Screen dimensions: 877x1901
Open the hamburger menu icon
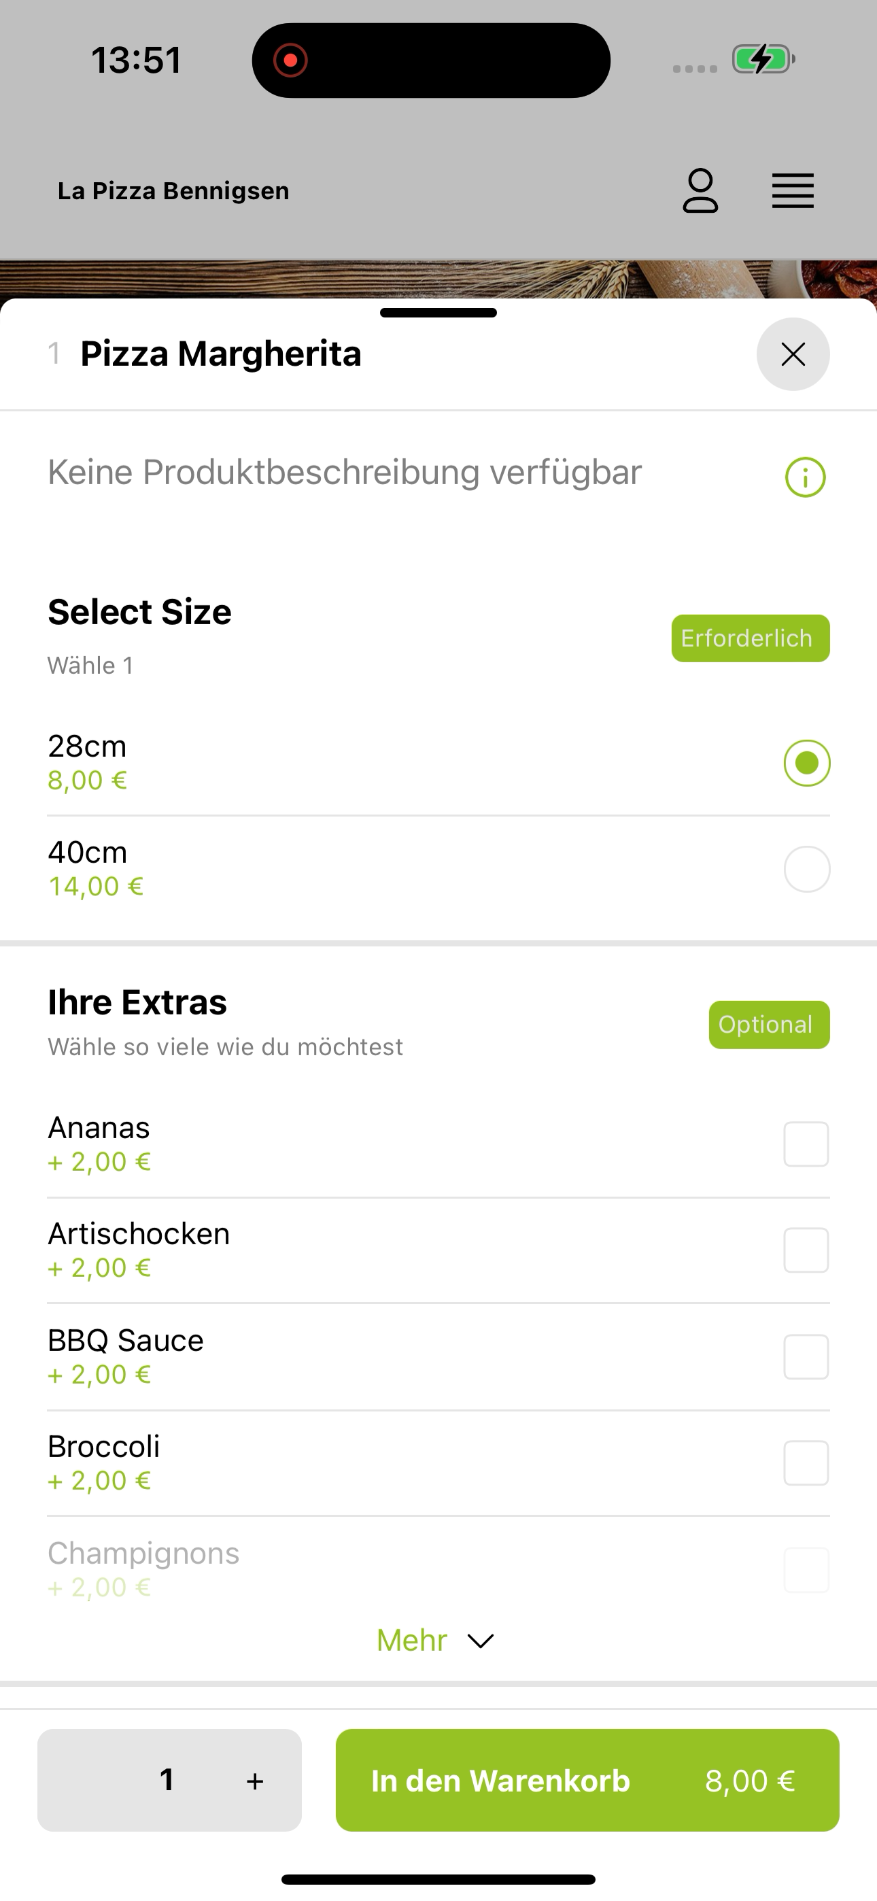point(793,191)
